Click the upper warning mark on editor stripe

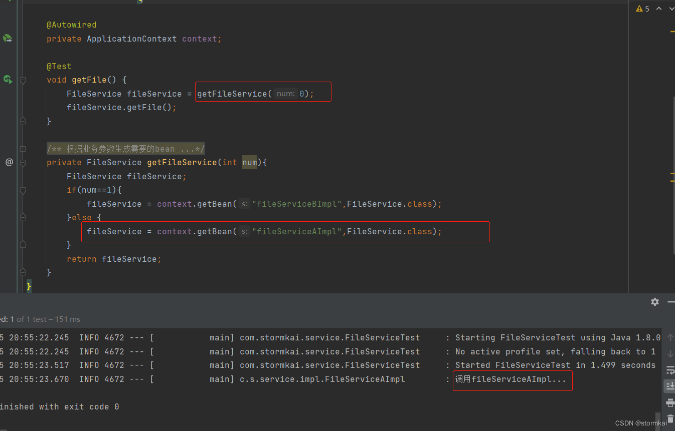(672, 32)
